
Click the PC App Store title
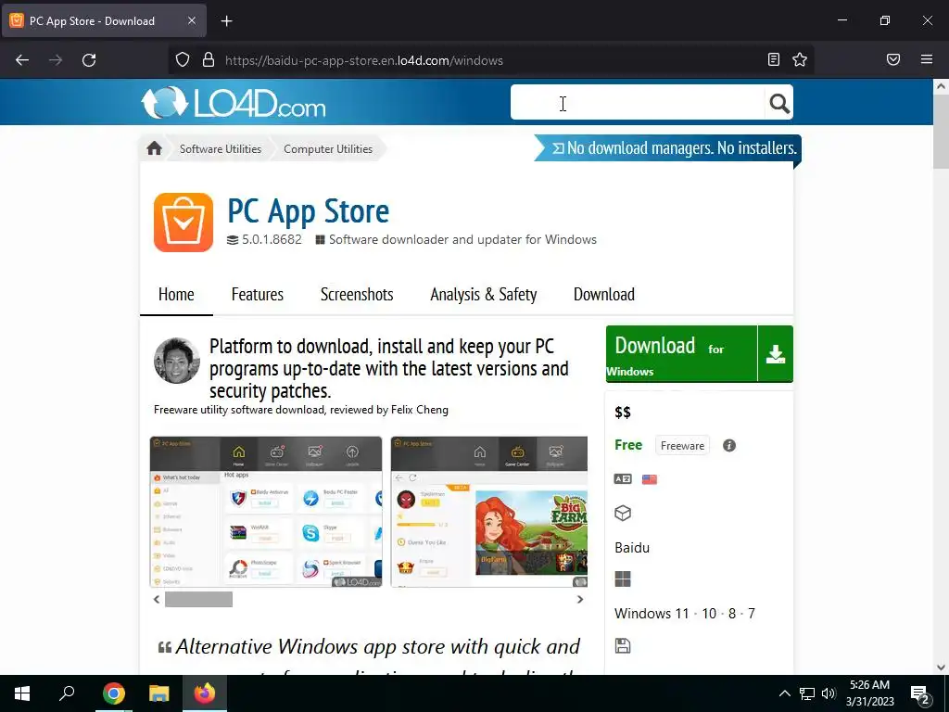point(308,210)
